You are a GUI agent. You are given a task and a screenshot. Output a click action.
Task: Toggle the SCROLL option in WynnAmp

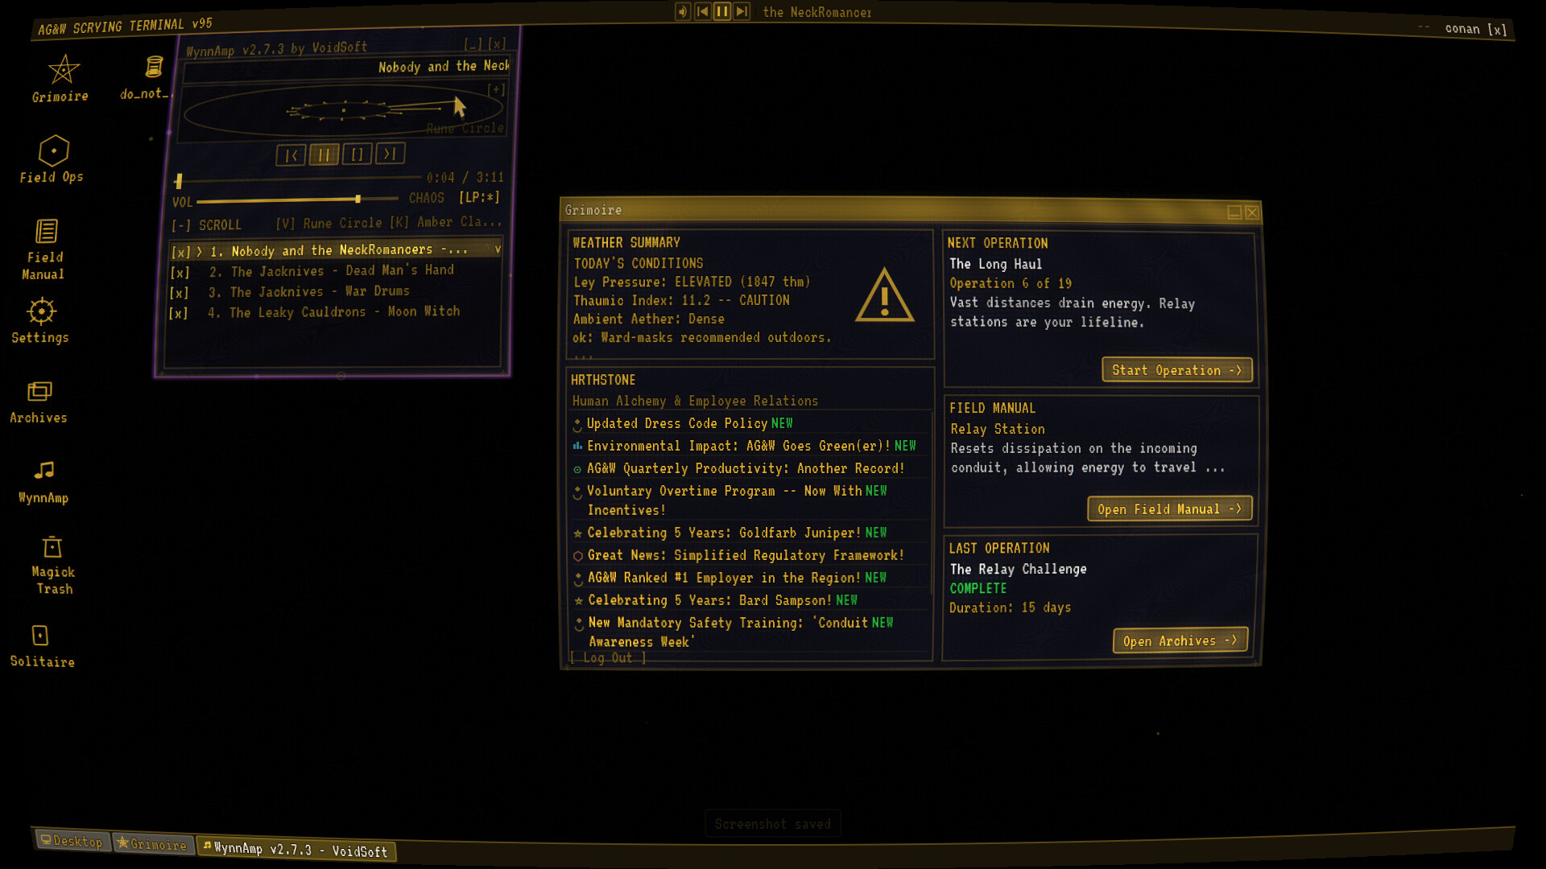point(206,225)
